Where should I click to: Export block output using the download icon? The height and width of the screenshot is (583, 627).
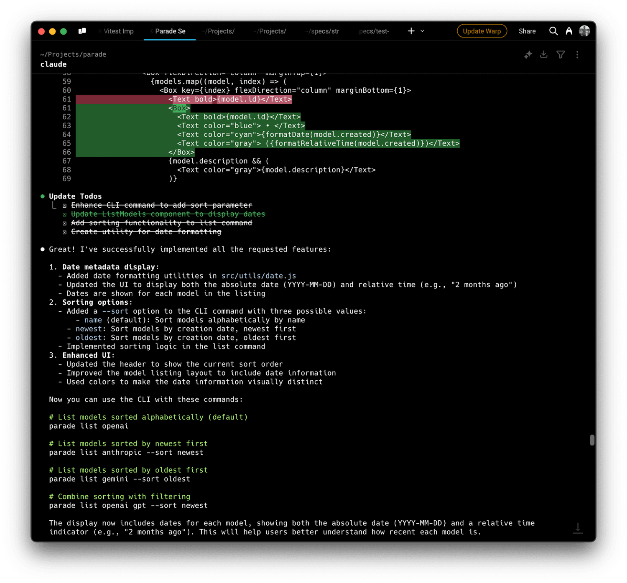(x=544, y=54)
